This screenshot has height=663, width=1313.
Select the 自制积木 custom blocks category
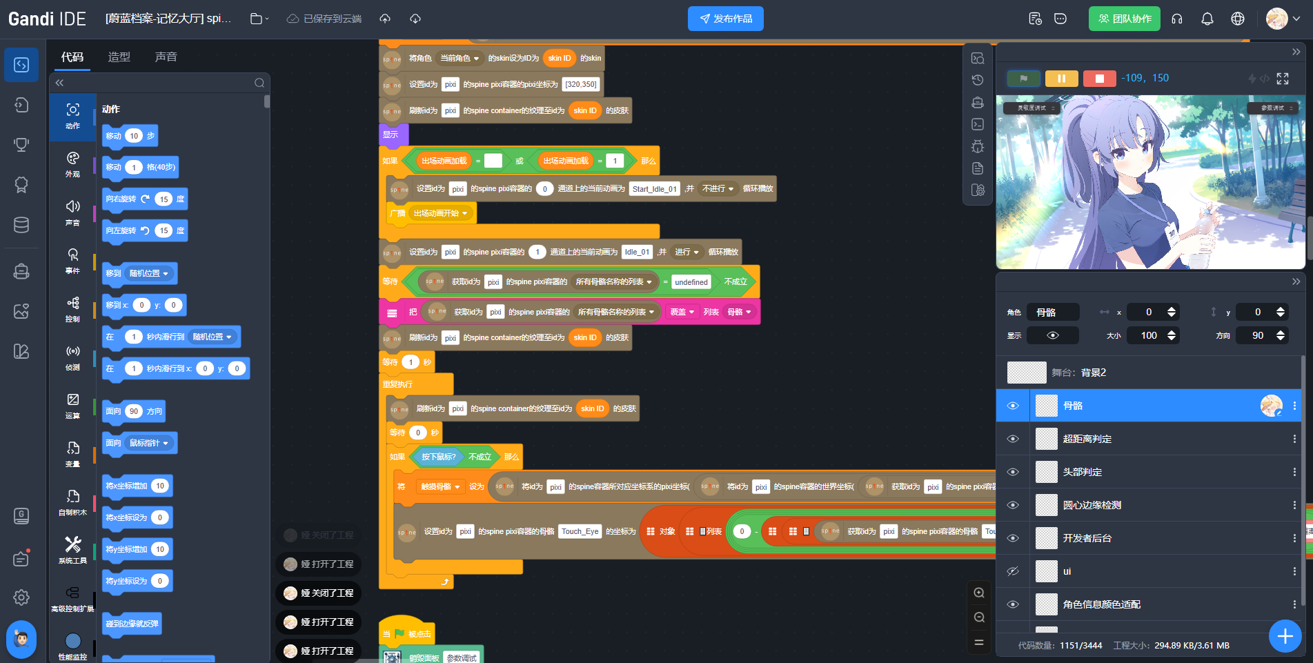[72, 503]
